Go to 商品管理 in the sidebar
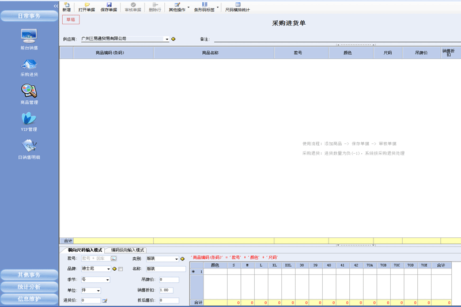Image resolution: width=461 pixels, height=307 pixels. (29, 92)
